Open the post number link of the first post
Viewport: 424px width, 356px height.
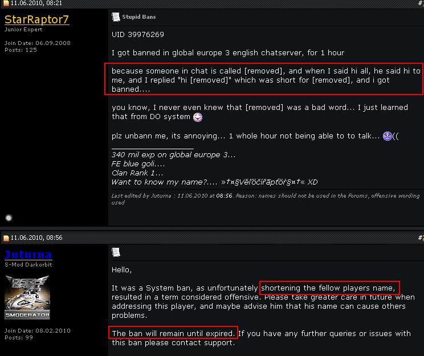(x=421, y=3)
